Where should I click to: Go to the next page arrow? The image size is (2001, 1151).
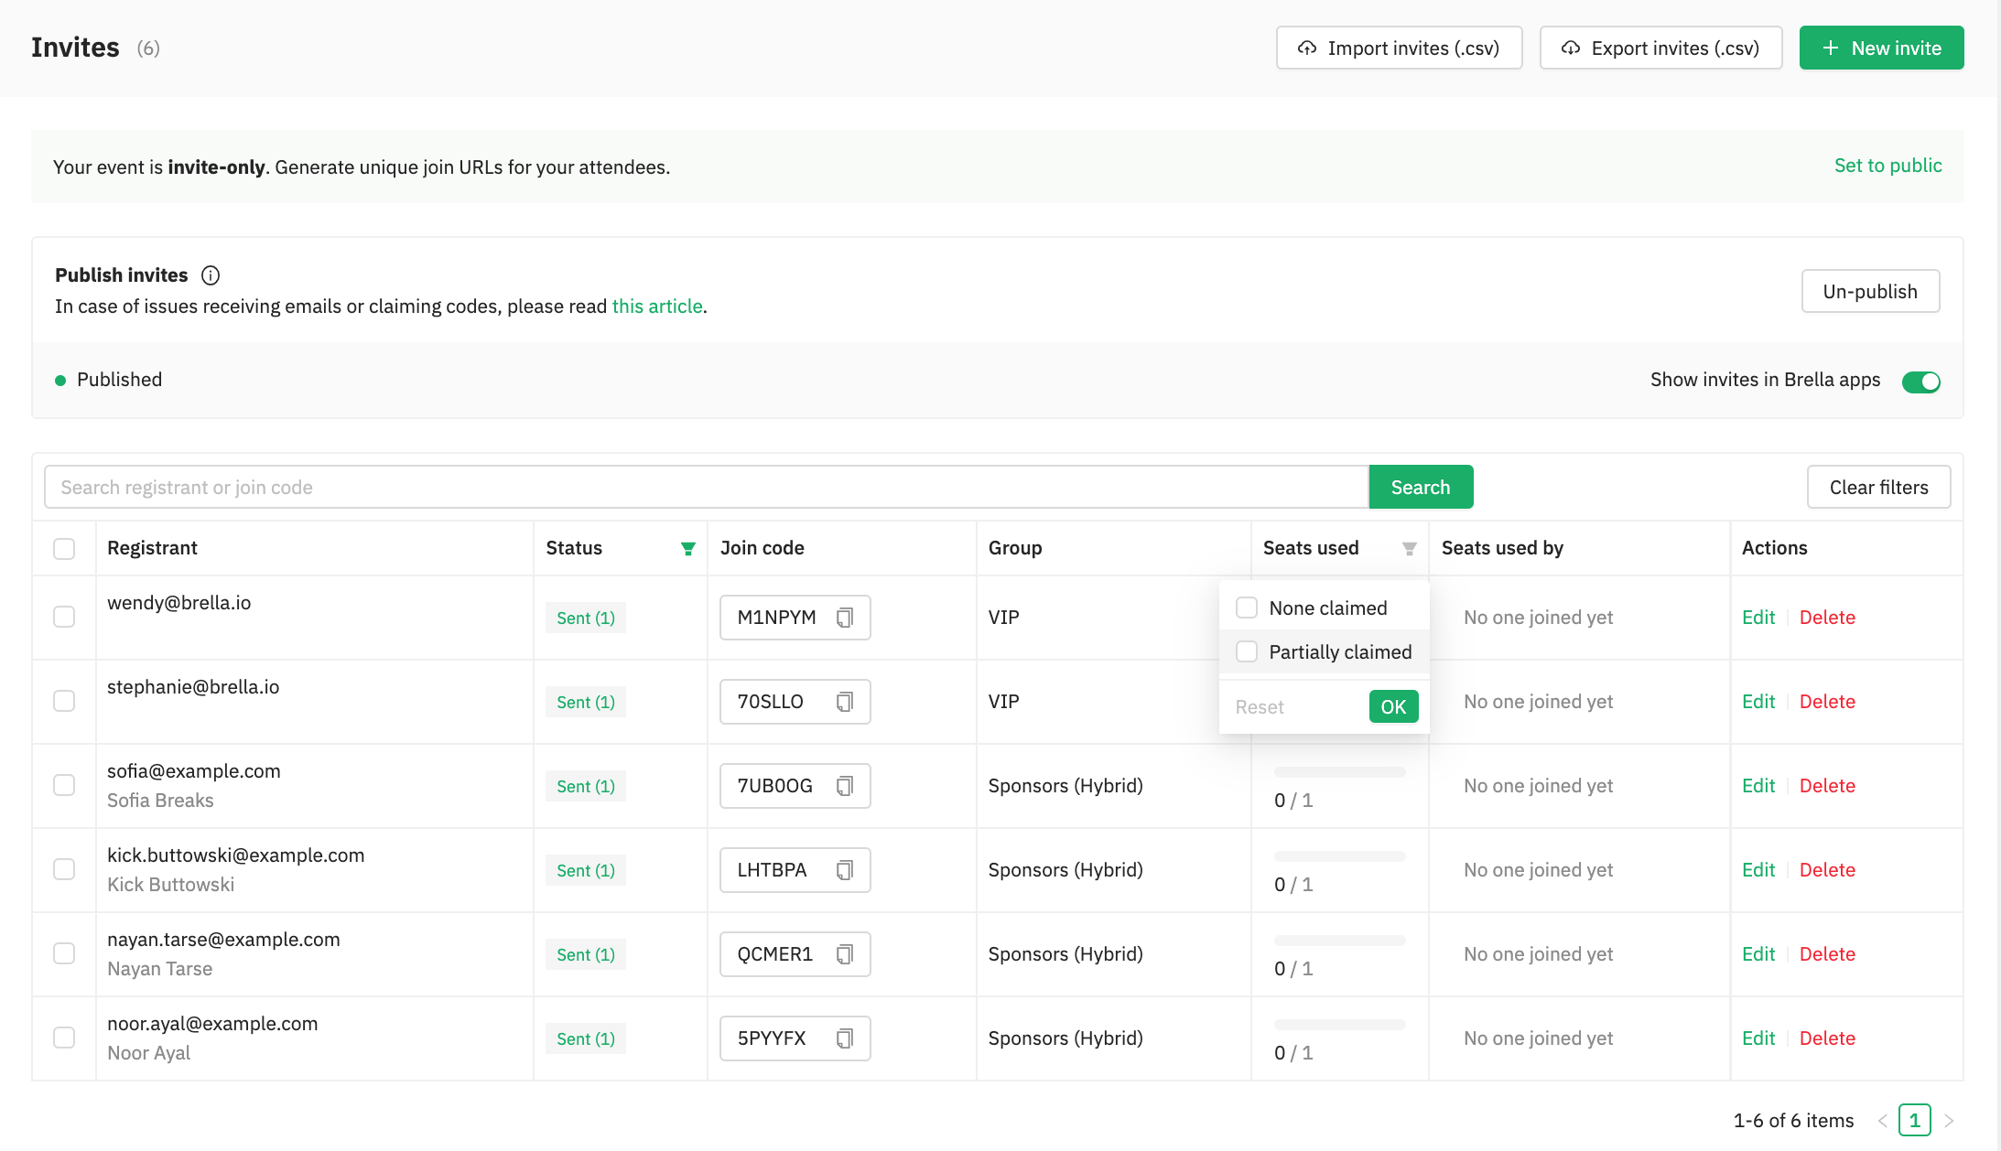pyautogui.click(x=1949, y=1121)
